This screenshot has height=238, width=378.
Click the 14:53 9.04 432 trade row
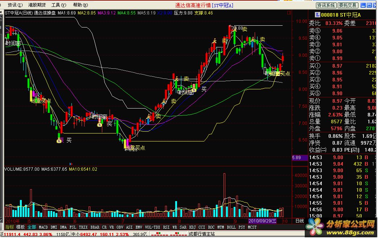point(342,164)
